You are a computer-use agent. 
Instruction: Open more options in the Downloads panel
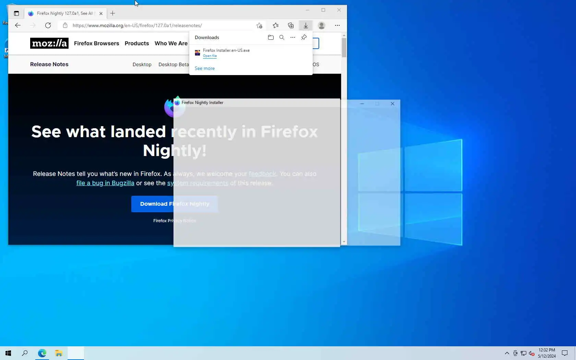pos(293,37)
